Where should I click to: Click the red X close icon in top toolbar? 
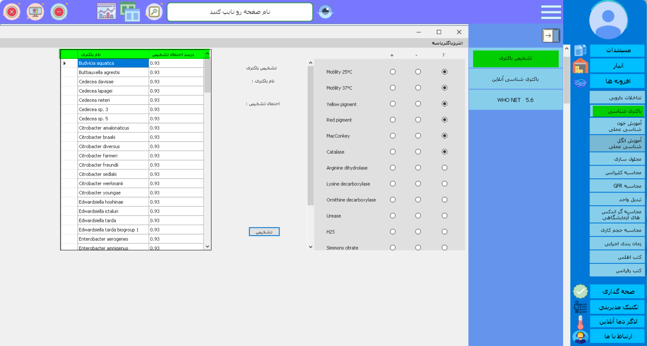(12, 12)
